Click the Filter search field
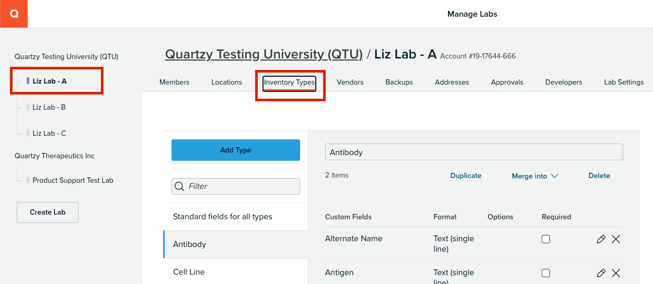The image size is (653, 284). coord(236,186)
